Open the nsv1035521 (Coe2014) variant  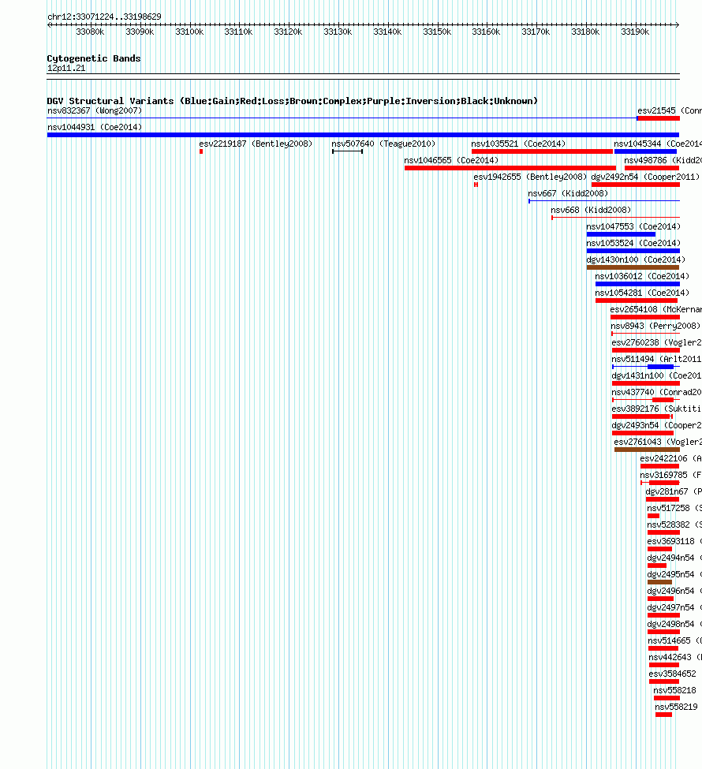[518, 144]
